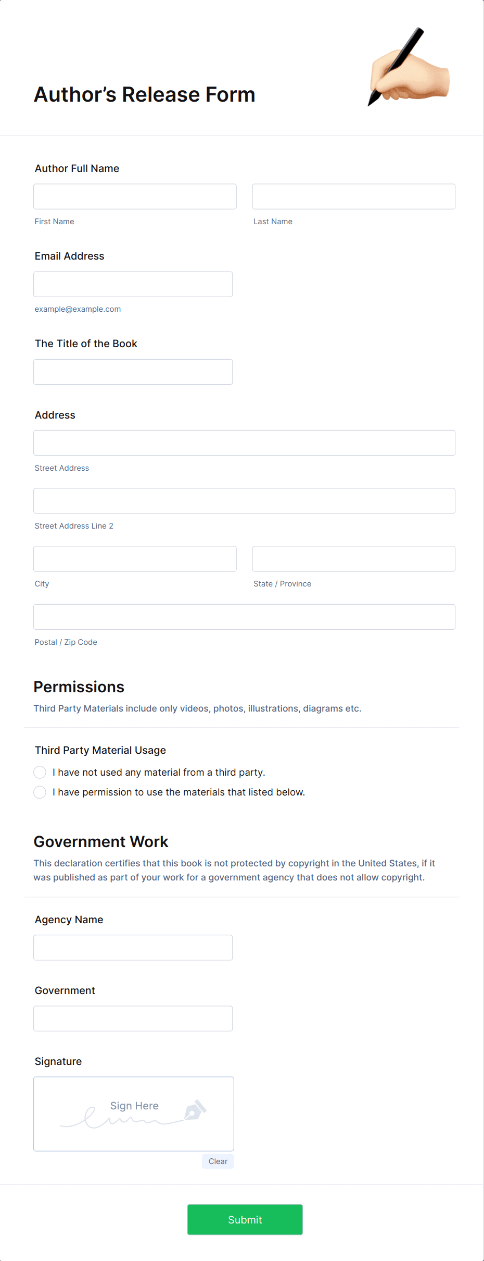Viewport: 484px width, 1261px height.
Task: Click the Last Name input field
Action: tap(353, 197)
